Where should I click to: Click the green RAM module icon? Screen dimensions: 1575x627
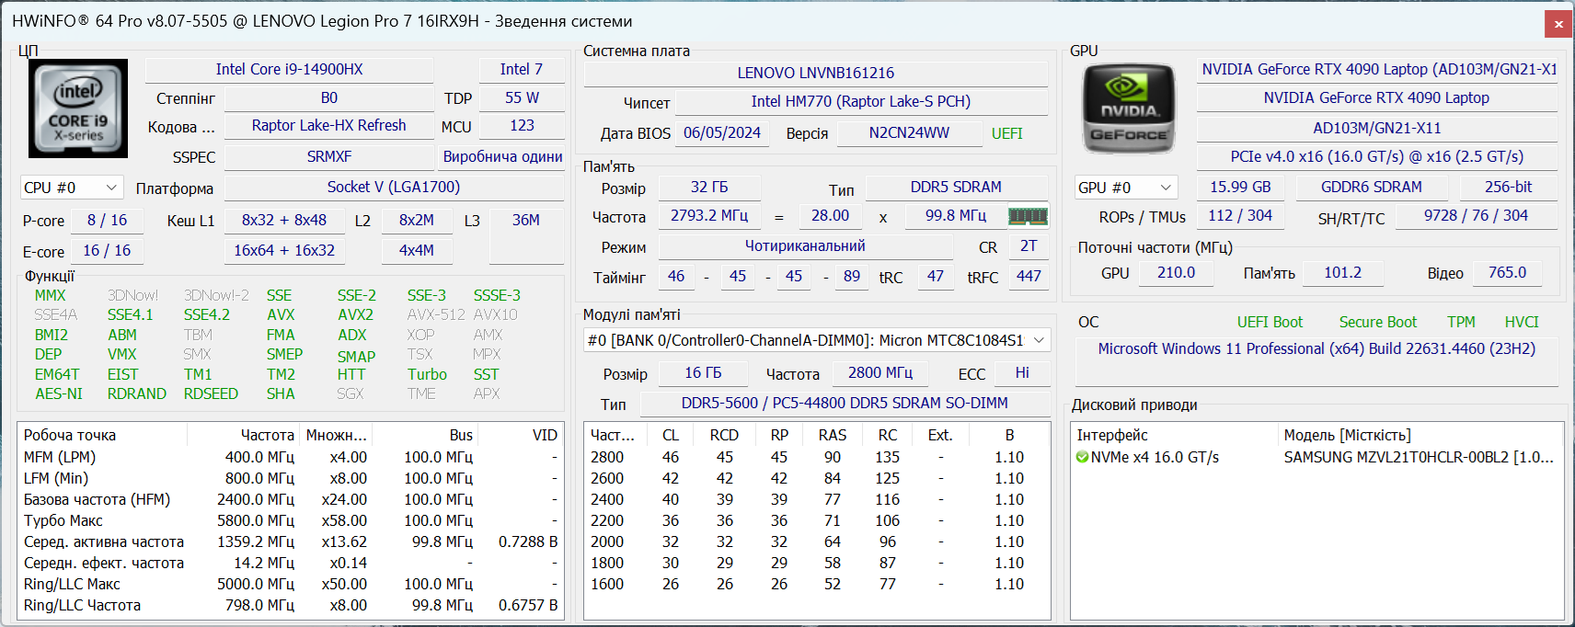click(1028, 216)
